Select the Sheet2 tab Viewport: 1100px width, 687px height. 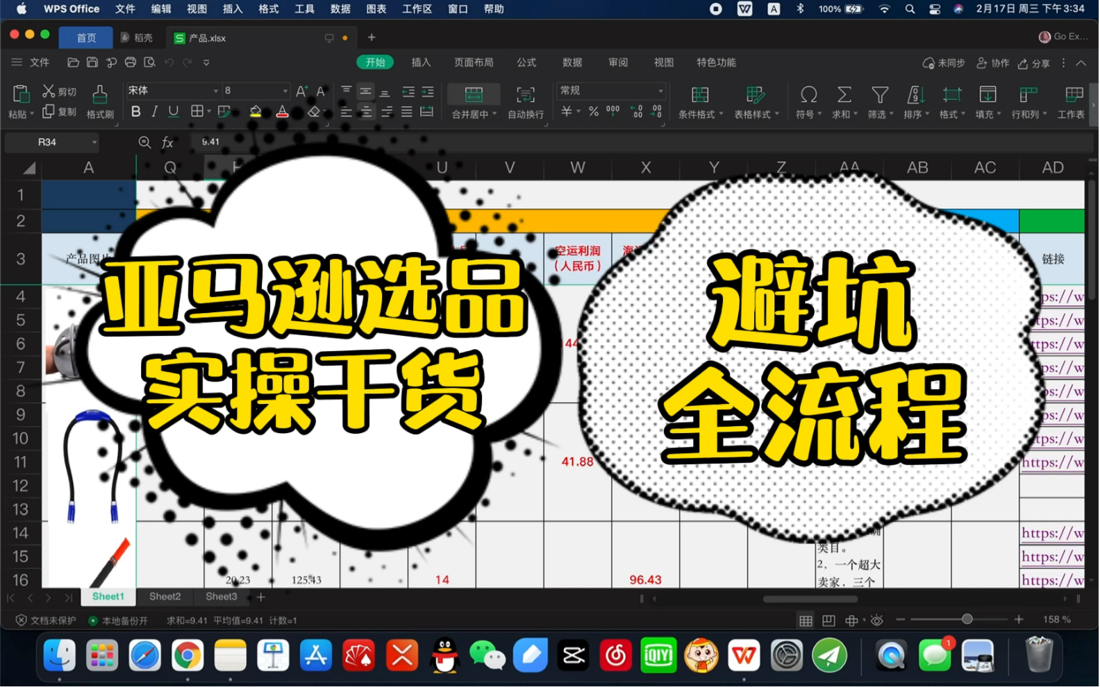[165, 597]
